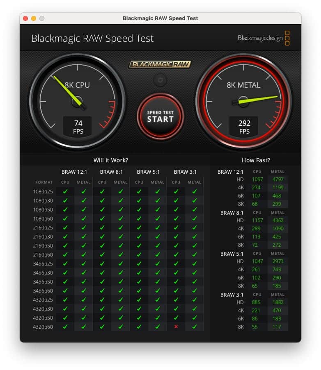321x370 pixels.
Task: Click 4320p60 BRAW 12:1 CPU checkmark
Action: click(x=65, y=327)
